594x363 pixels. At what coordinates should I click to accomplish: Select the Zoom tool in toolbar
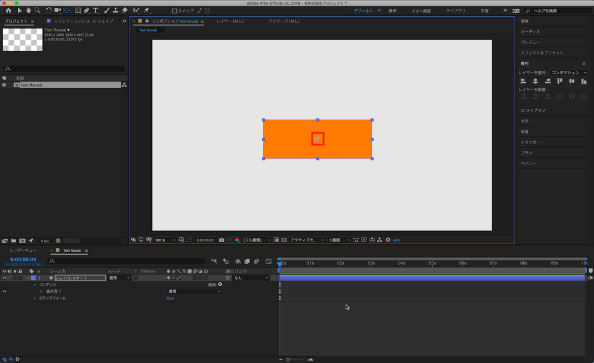coord(37,10)
